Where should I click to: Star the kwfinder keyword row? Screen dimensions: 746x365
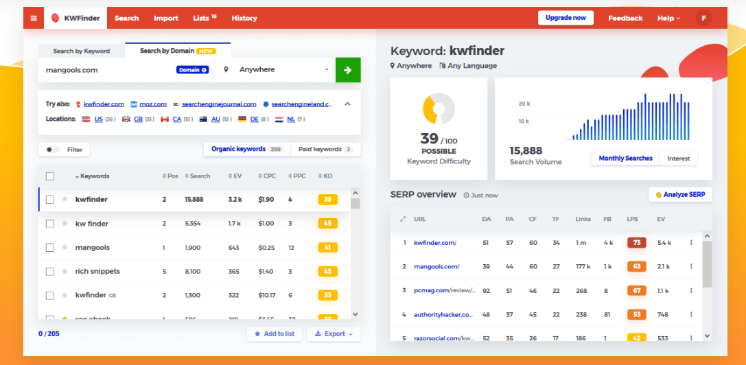[65, 200]
